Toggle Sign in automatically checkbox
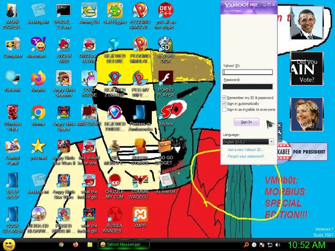 pyautogui.click(x=224, y=104)
